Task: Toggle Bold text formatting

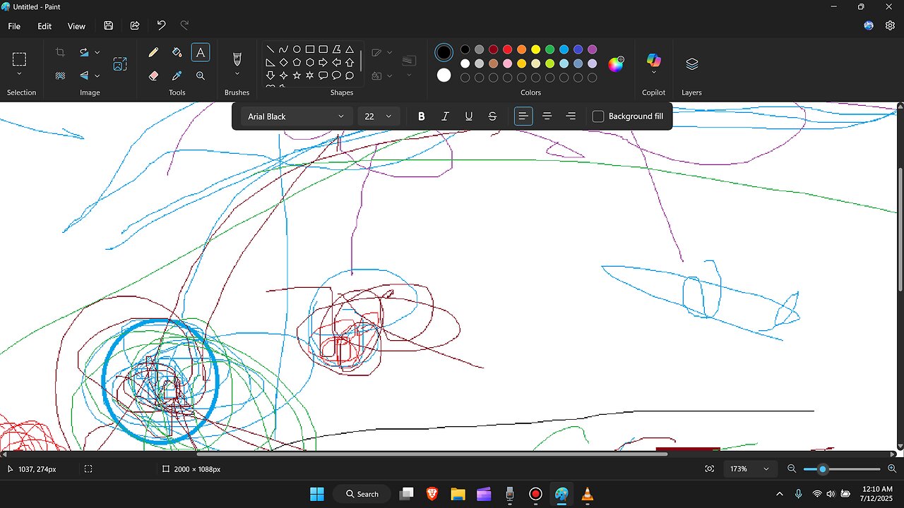Action: tap(422, 116)
